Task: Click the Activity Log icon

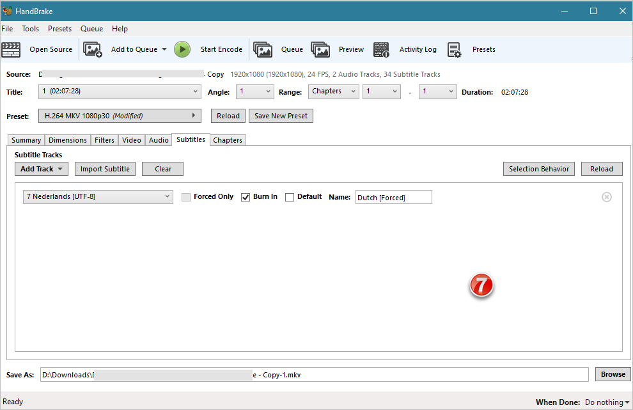Action: pyautogui.click(x=380, y=49)
